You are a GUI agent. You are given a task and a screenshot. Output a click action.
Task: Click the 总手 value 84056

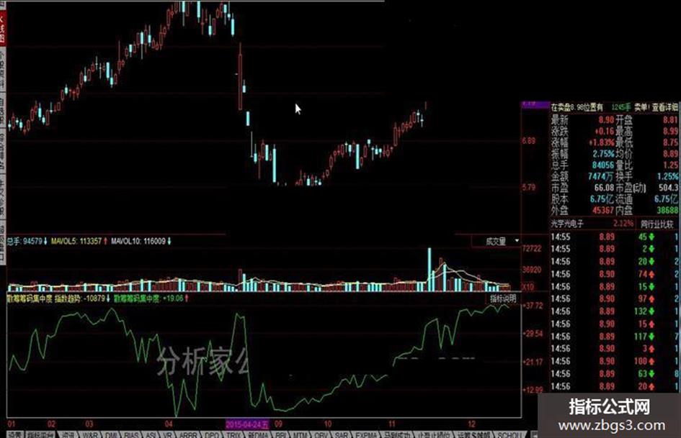click(603, 165)
